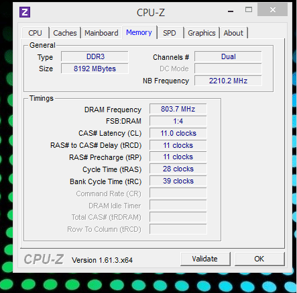Click the Version 1.61.3.x64 text

102,260
